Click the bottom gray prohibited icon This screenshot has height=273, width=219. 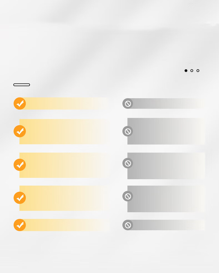tap(128, 225)
